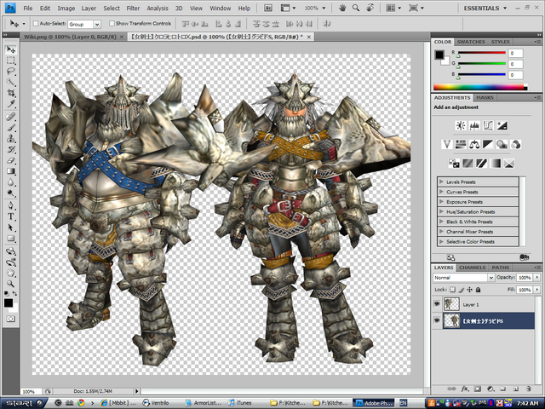Hide the グラビドS layer eye icon
The image size is (545, 409).
pyautogui.click(x=437, y=320)
